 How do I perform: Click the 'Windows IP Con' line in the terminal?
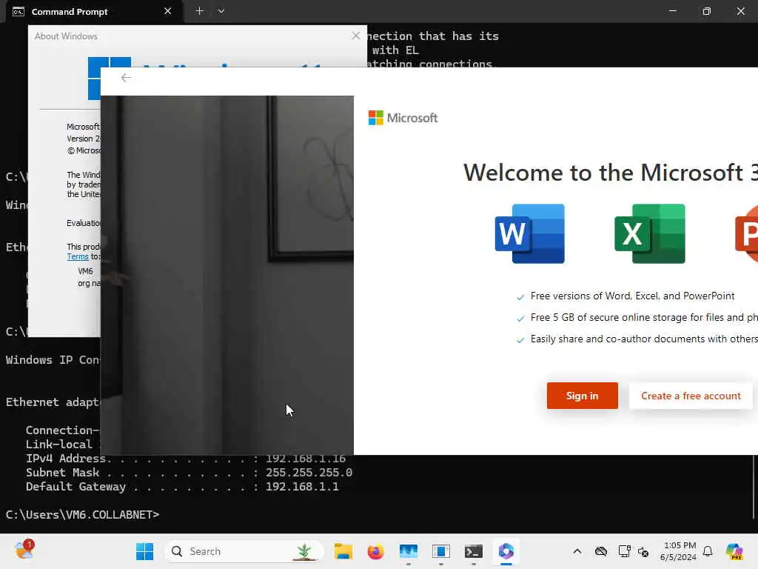click(53, 360)
